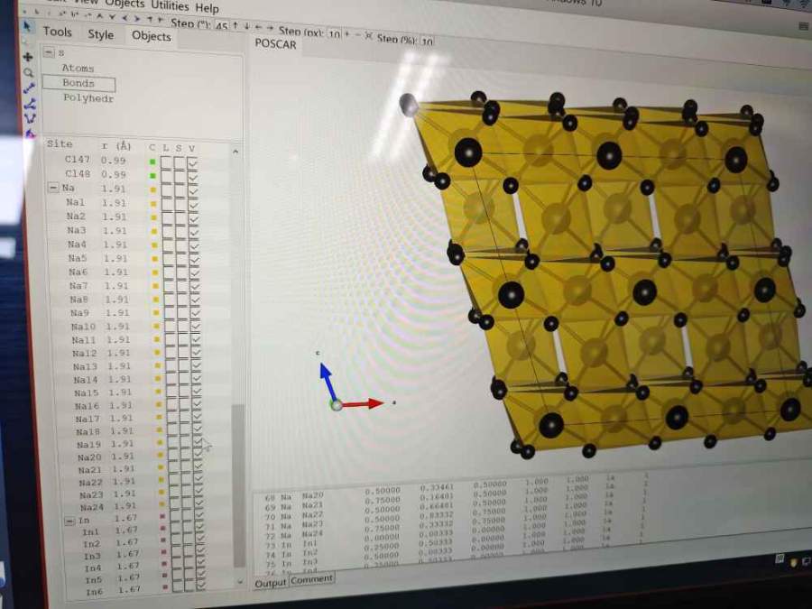Open the Objects menu in menu bar
Viewport: 812px width, 609px height.
[x=125, y=4]
